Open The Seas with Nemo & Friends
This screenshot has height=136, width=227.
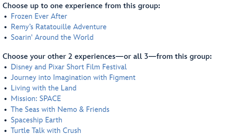pos(60,109)
